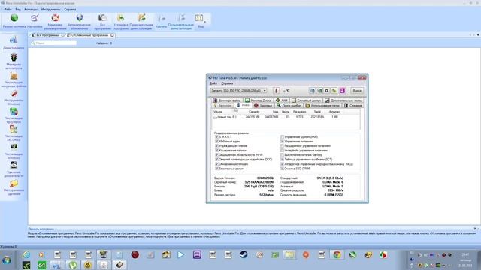This screenshot has width=481, height=270.
Task: Open Windows Start button
Action: 7,260
